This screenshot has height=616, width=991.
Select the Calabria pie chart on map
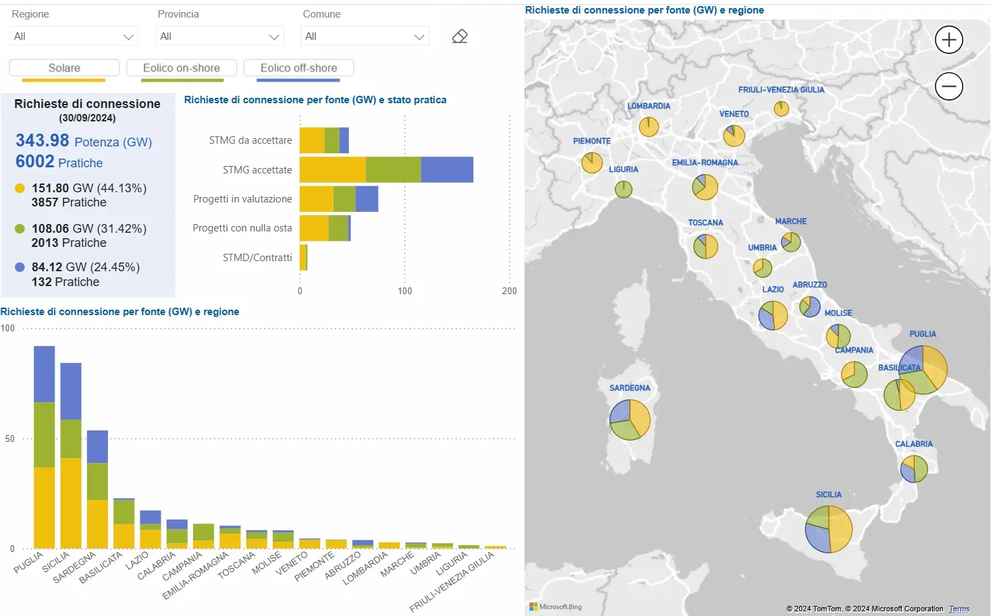pos(914,469)
